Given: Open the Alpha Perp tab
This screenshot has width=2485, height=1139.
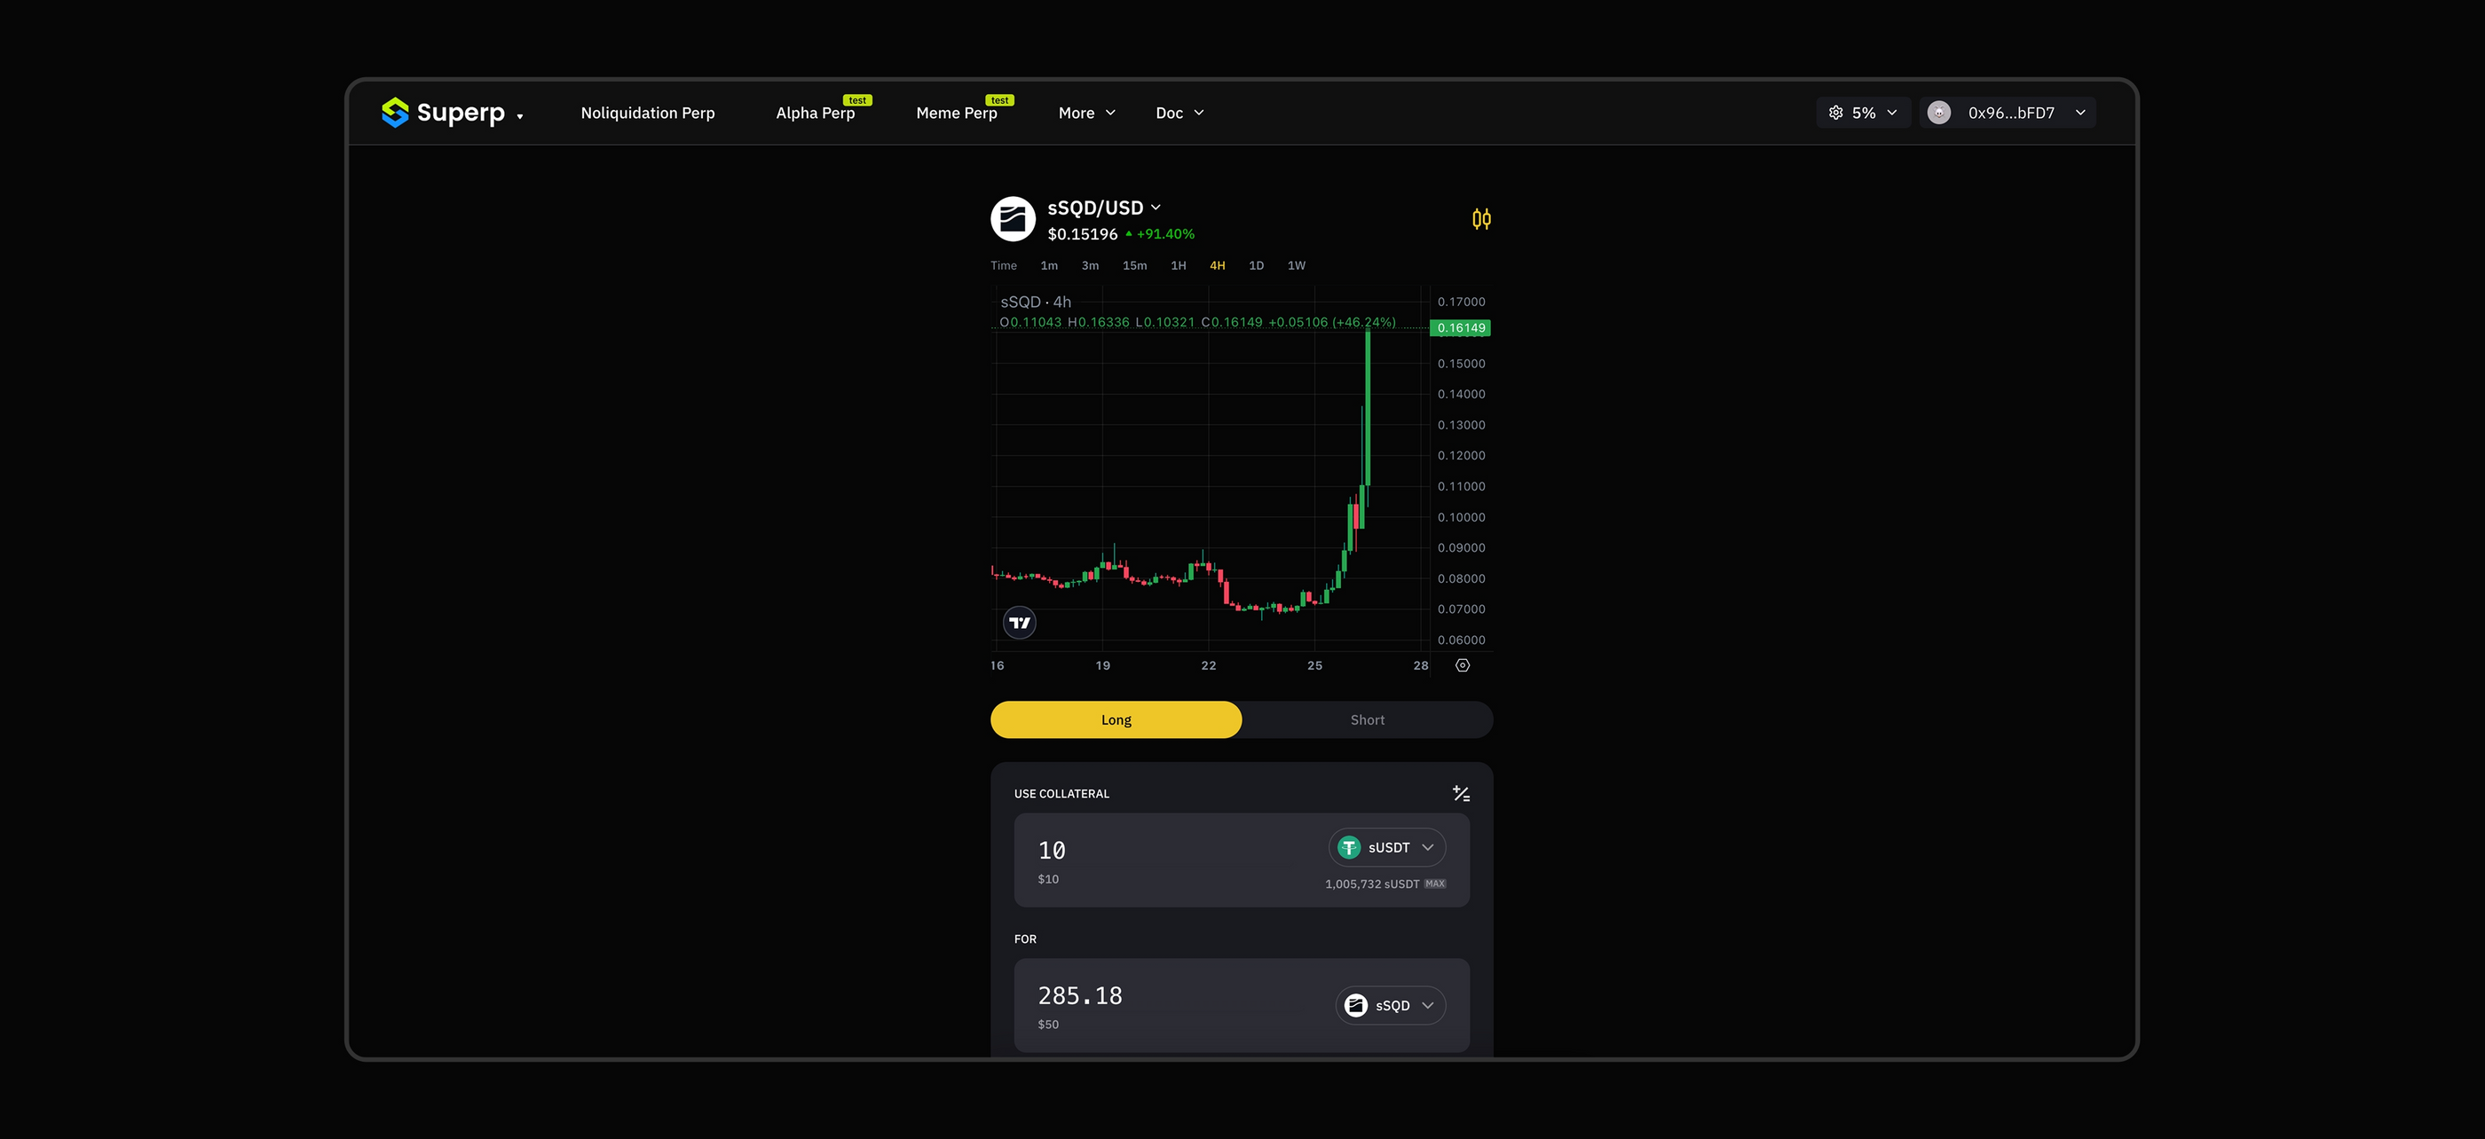Looking at the screenshot, I should 815,113.
